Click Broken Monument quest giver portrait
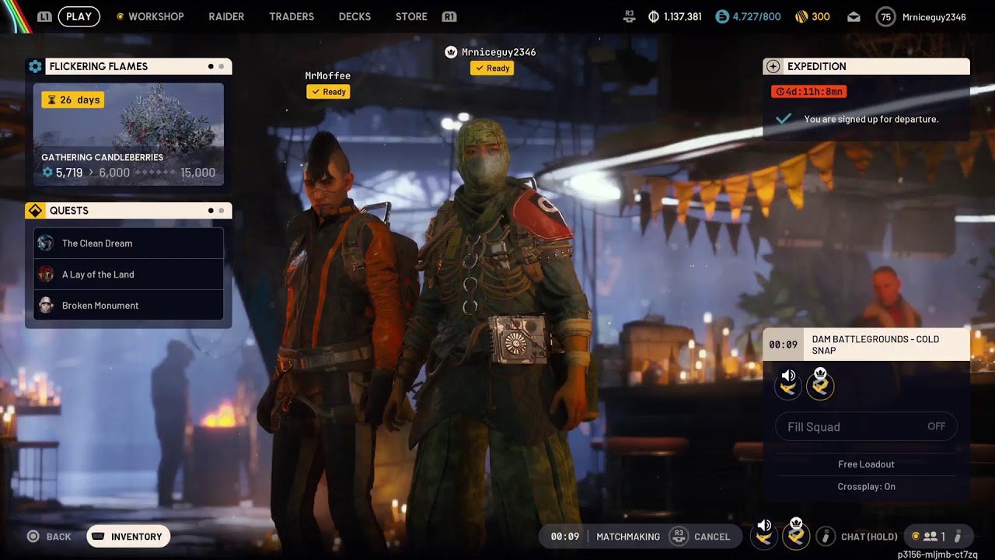 46,306
